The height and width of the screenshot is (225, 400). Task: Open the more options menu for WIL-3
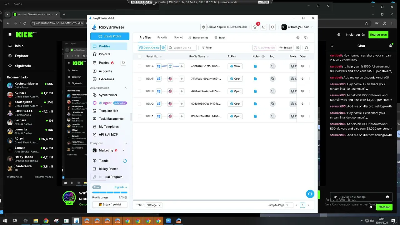(x=309, y=91)
